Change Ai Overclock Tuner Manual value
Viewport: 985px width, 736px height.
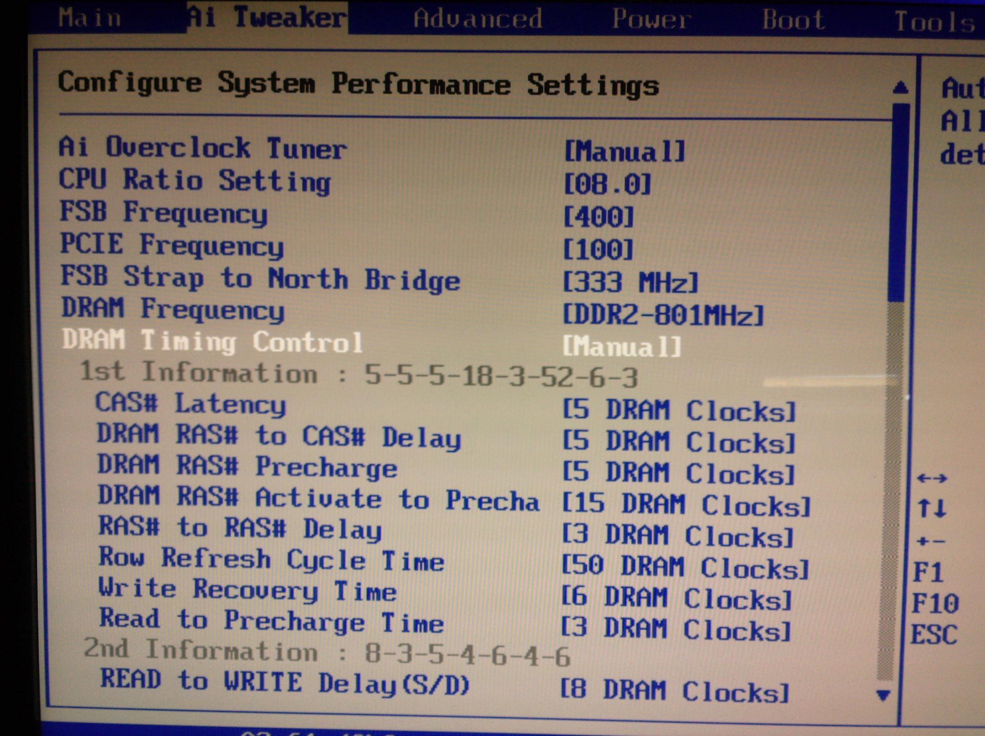pyautogui.click(x=624, y=151)
